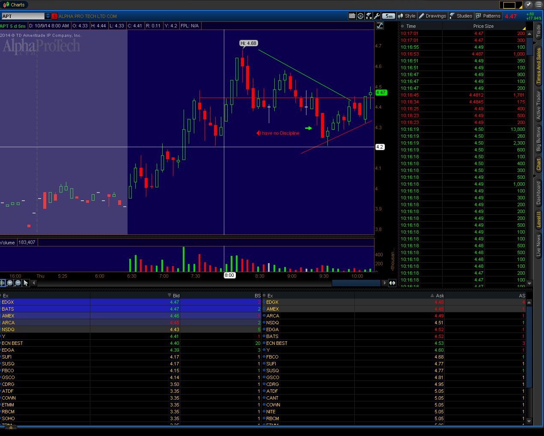Select the CANT ask row
Screen dimensions: 544x436
tap(394, 398)
